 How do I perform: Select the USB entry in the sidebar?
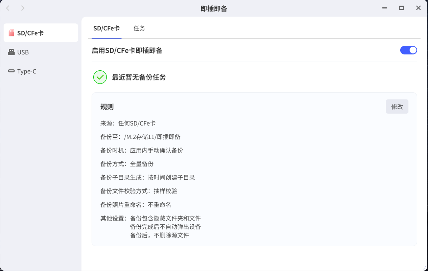(x=41, y=52)
